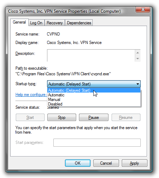The width and height of the screenshot is (159, 178).
Task: Open the Dependencies tab
Action: click(79, 23)
